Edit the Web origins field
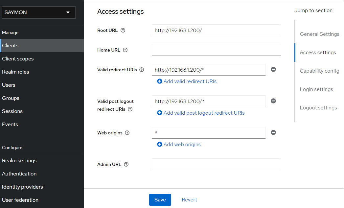Image resolution: width=344 pixels, height=208 pixels. point(209,133)
